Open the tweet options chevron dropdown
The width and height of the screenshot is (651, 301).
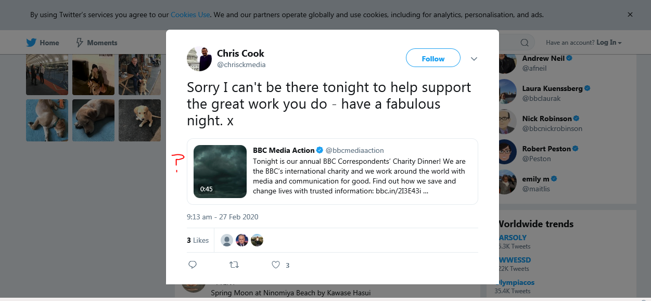(474, 59)
